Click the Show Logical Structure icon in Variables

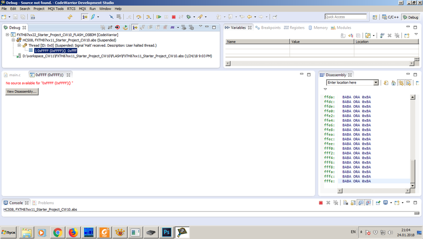pos(351,35)
